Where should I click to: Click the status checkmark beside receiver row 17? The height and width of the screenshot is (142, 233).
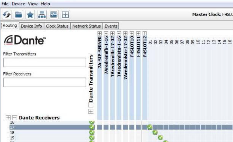coord(92,127)
